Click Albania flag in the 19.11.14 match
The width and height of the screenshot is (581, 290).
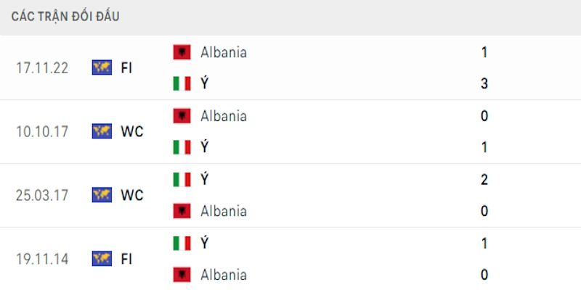click(182, 275)
